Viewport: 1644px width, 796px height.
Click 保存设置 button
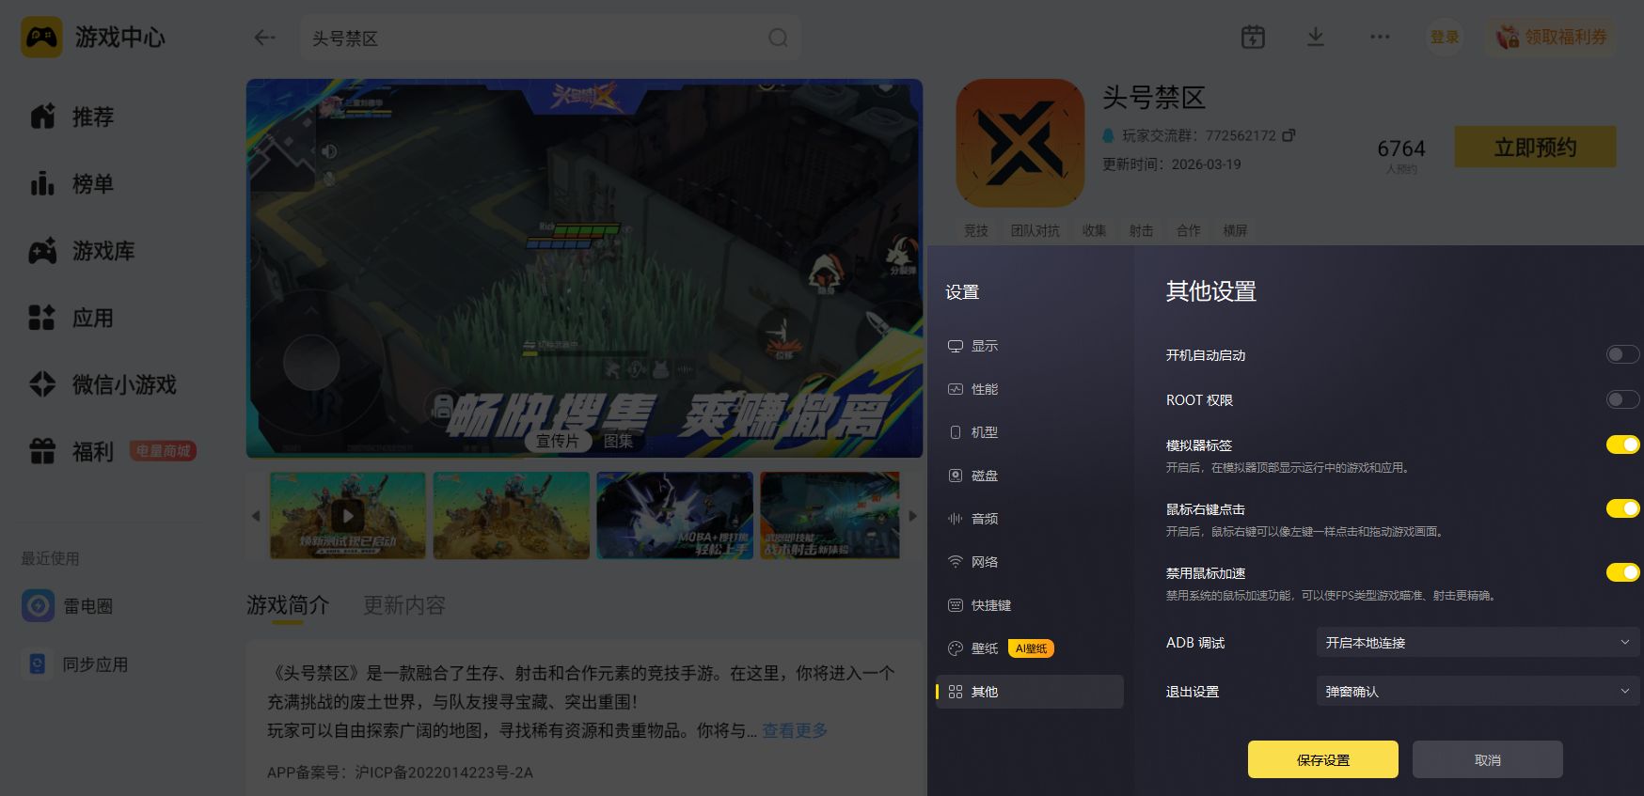pyautogui.click(x=1323, y=759)
